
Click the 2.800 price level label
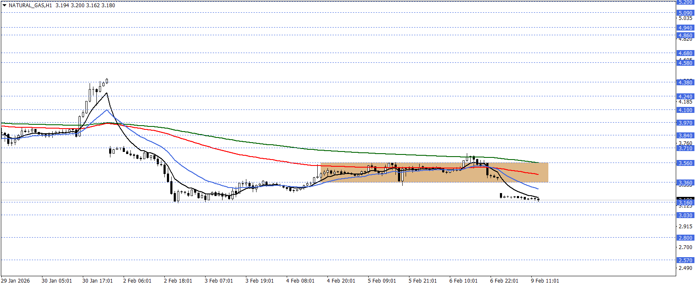[685, 238]
